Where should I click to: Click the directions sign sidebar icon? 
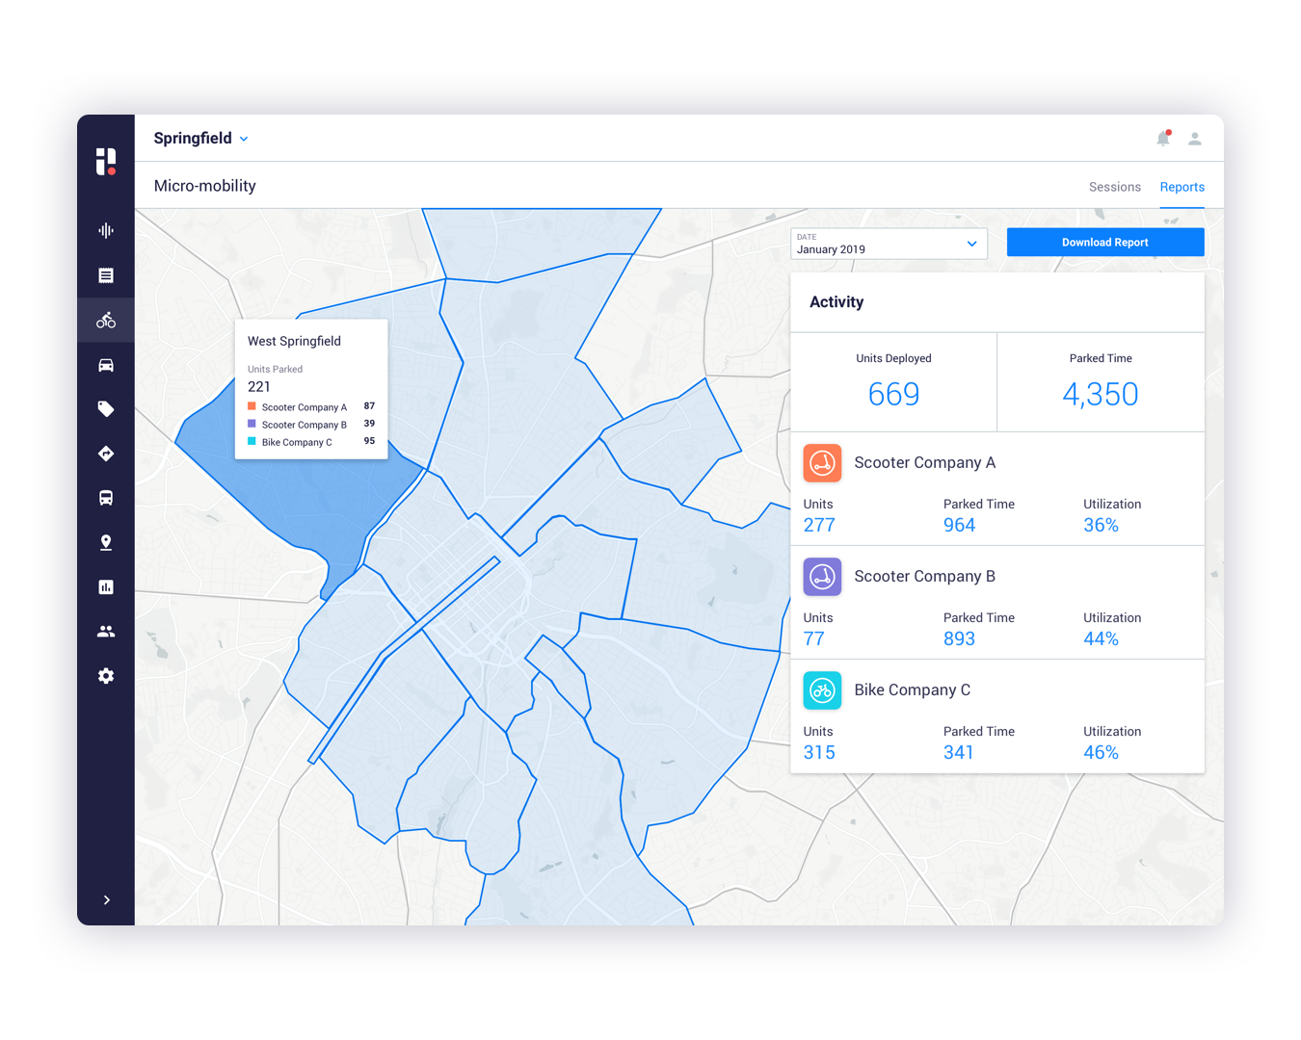pyautogui.click(x=106, y=454)
